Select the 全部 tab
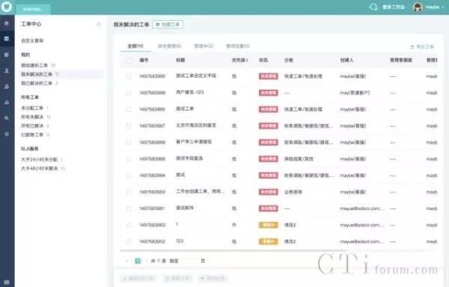Viewport: 449px width, 287px height. [135, 46]
